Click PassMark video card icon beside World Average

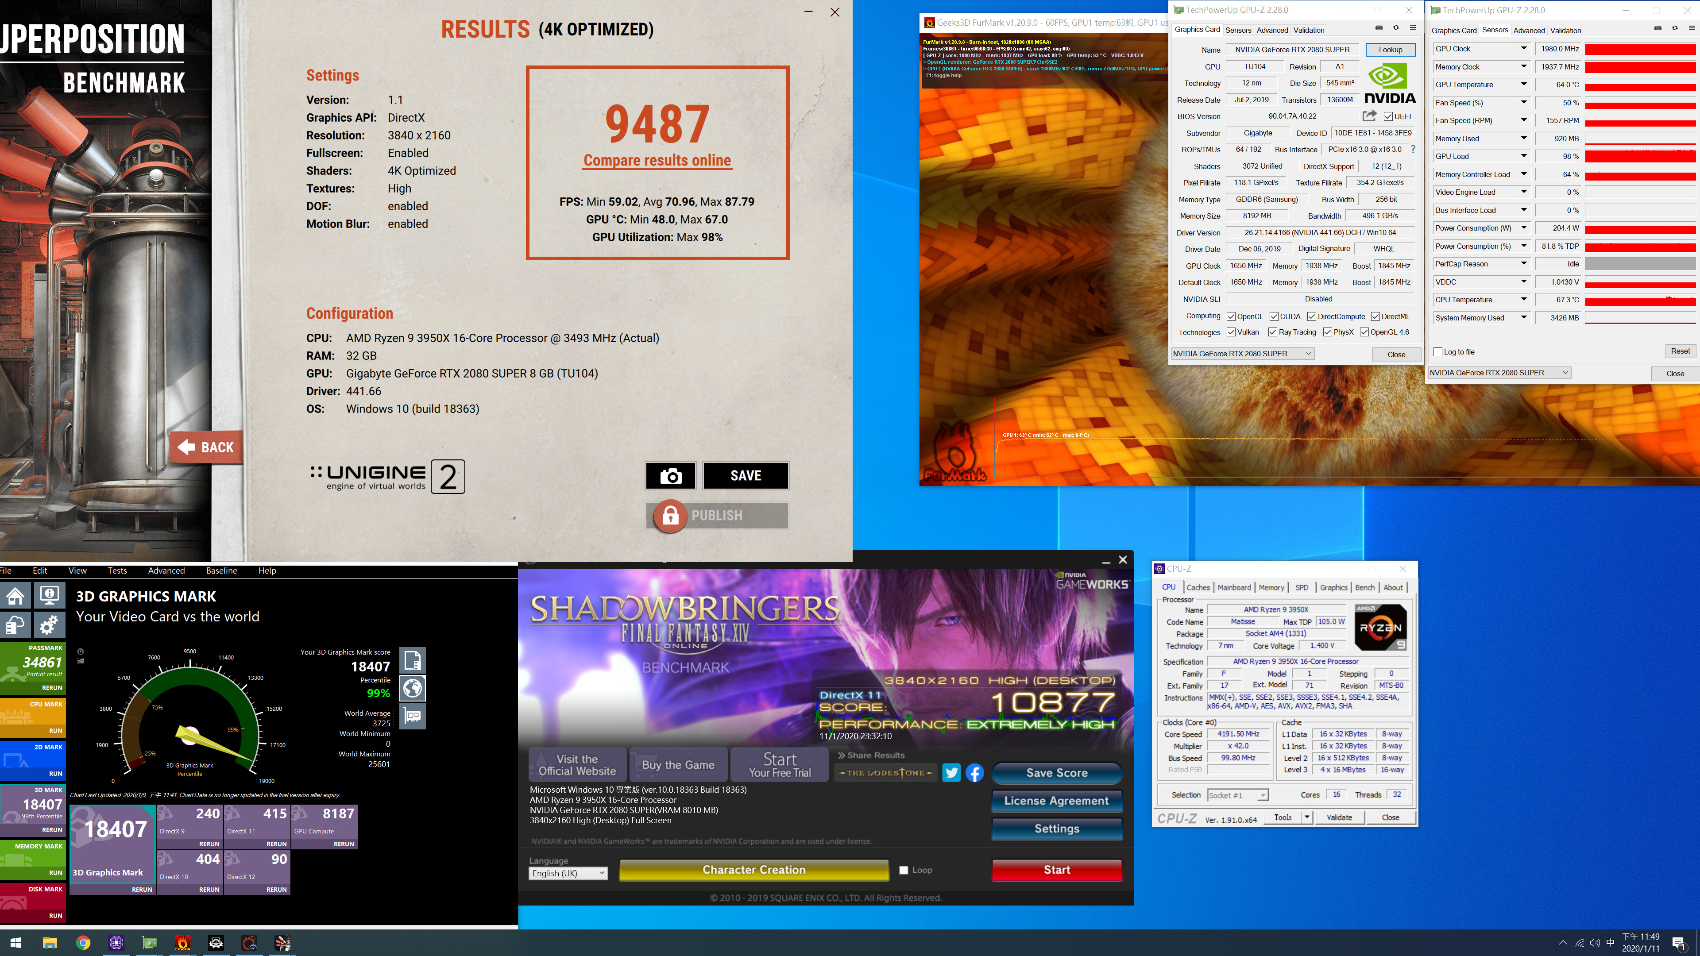(413, 716)
